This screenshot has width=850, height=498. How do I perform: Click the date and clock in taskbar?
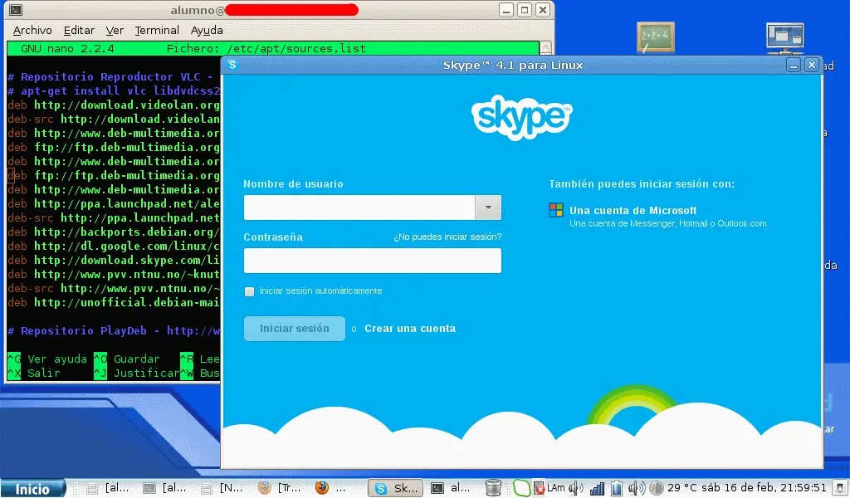(765, 488)
